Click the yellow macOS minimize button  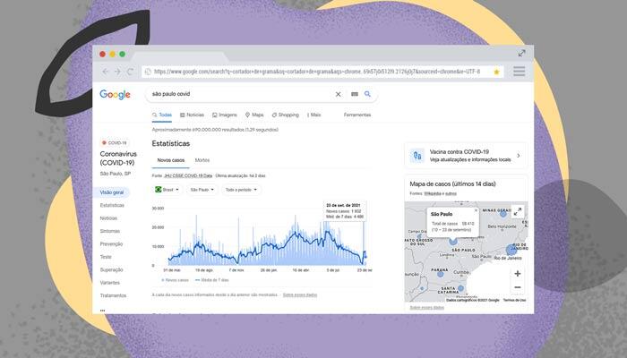(112, 54)
